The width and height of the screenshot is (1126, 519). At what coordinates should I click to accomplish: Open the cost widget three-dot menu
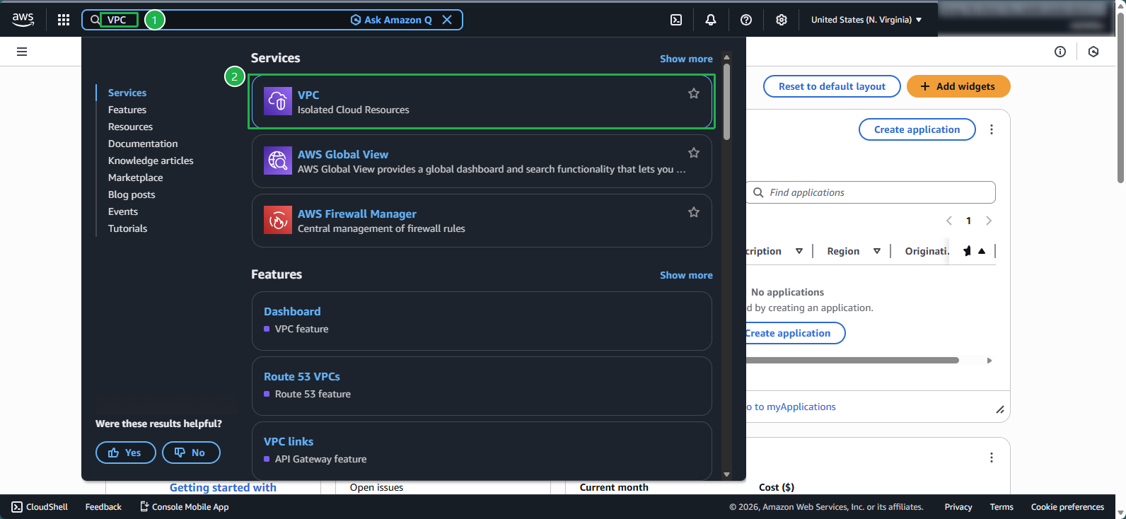click(992, 457)
